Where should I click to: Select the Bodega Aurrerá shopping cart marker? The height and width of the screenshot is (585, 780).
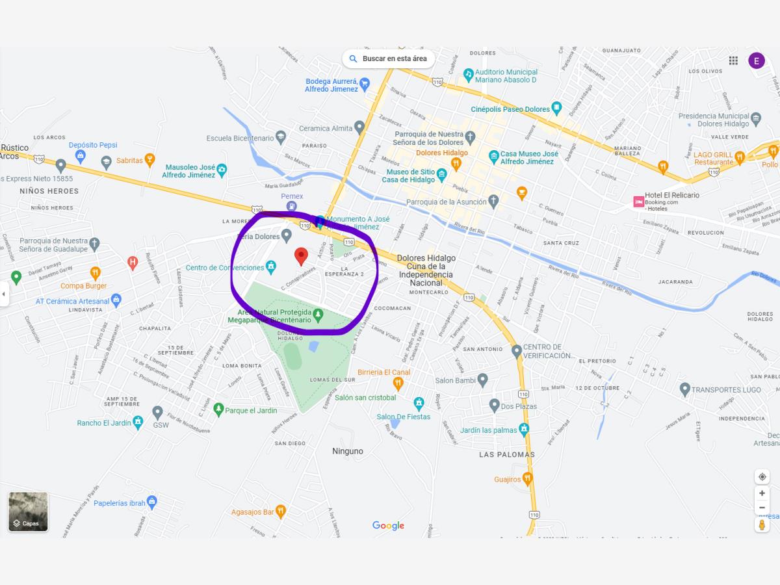tap(365, 83)
